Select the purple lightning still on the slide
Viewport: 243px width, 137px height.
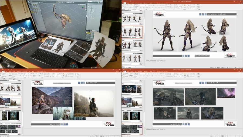[x=226, y=93]
